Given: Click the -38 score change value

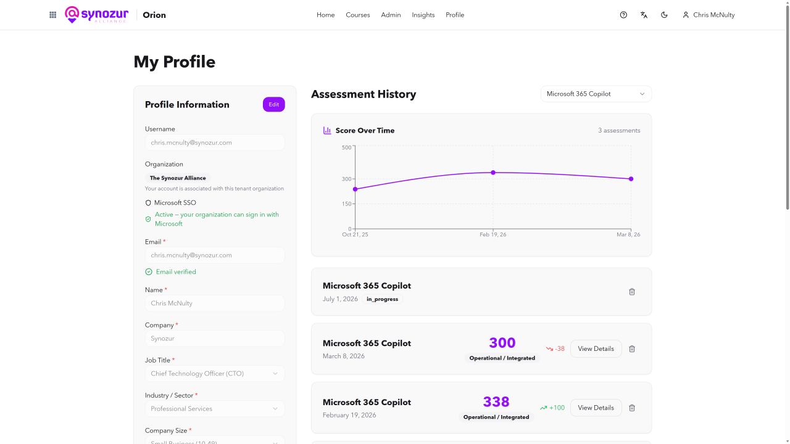Looking at the screenshot, I should tap(560, 349).
